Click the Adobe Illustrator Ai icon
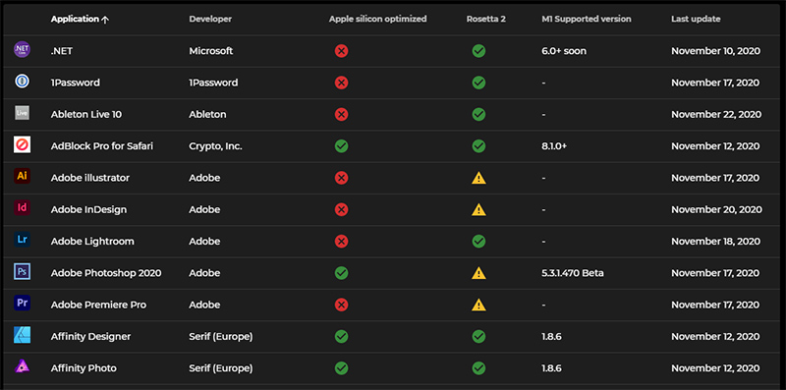 click(x=22, y=176)
